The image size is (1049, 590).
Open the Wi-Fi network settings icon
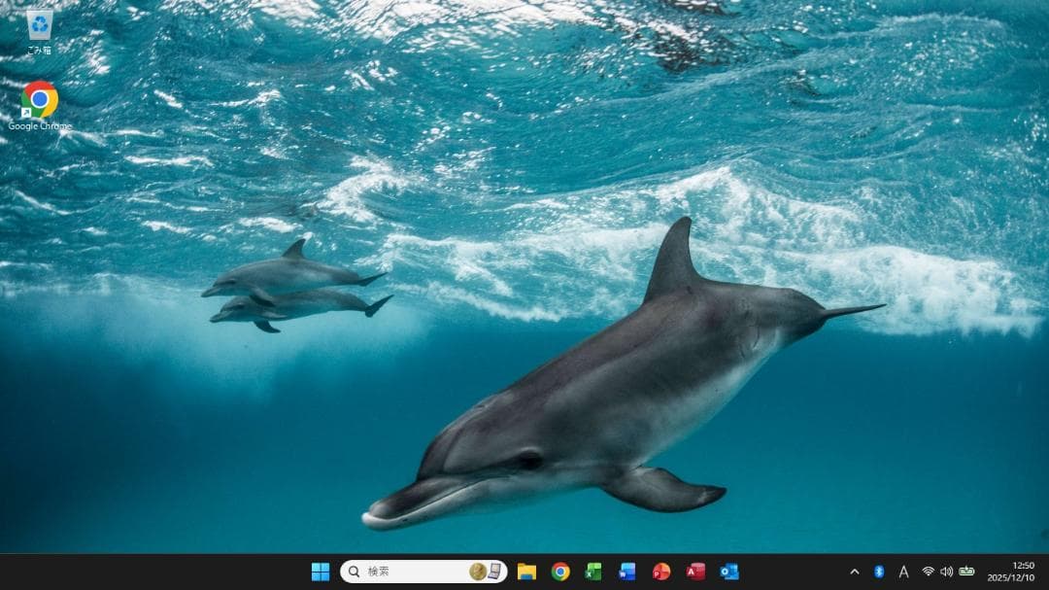(928, 573)
